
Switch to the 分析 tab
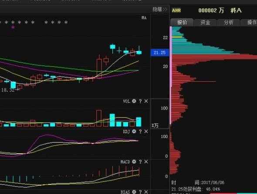pyautogui.click(x=229, y=22)
